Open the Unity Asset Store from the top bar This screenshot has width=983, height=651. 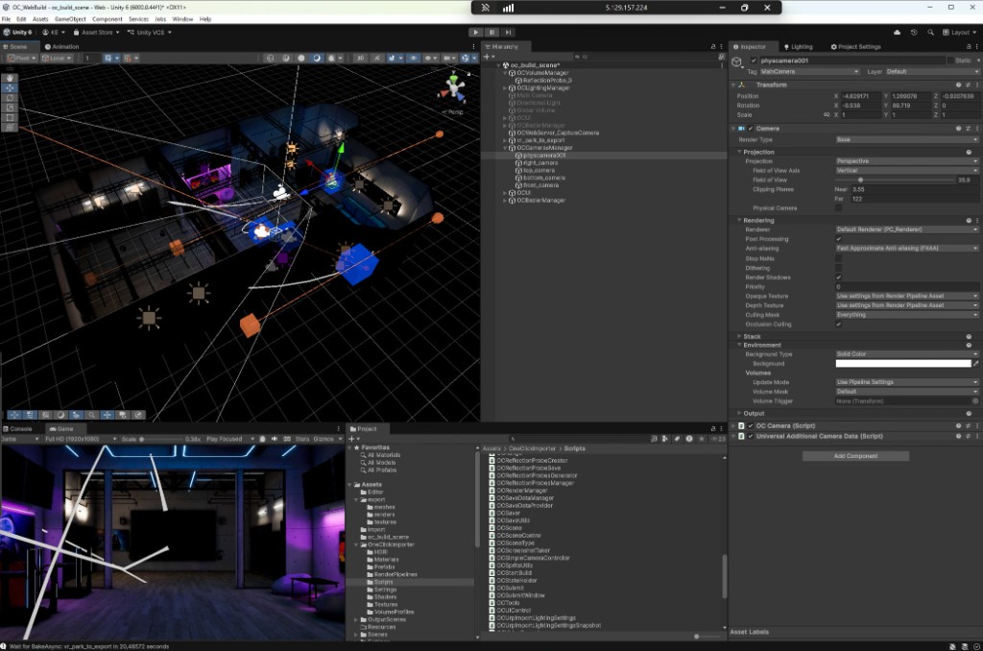click(x=96, y=31)
